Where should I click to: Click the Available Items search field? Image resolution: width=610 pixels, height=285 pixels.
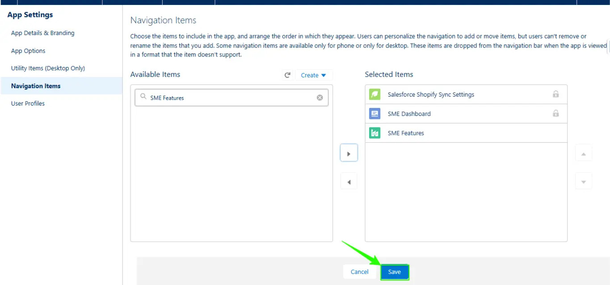[231, 98]
